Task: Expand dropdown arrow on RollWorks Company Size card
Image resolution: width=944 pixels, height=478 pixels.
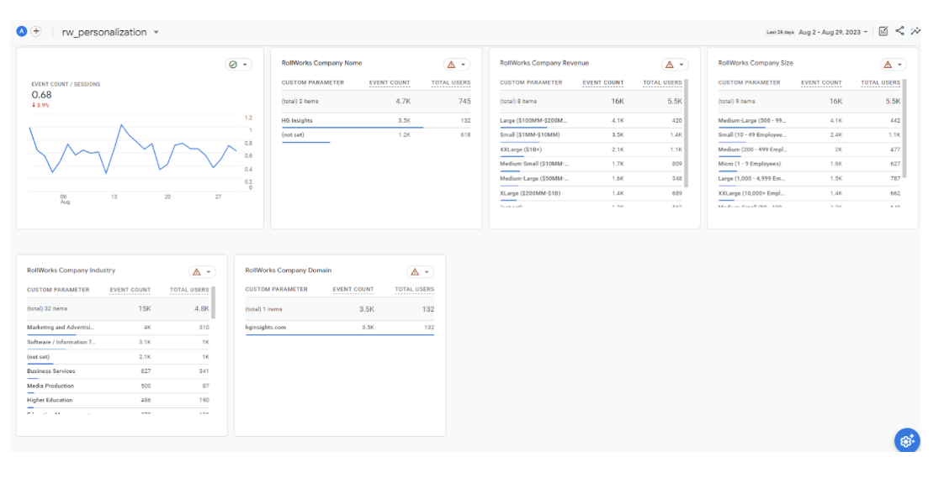Action: pyautogui.click(x=900, y=65)
